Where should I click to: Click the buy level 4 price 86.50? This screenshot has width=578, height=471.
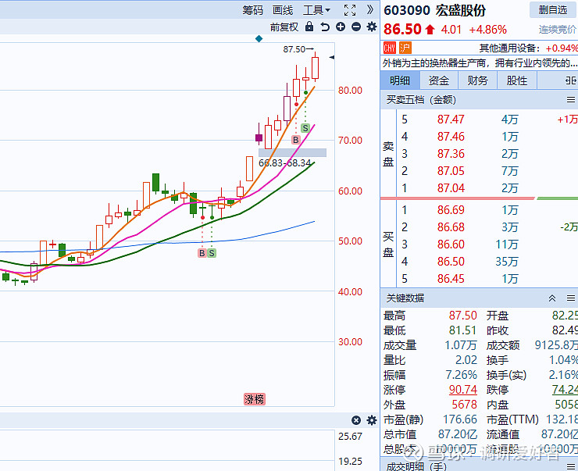pyautogui.click(x=451, y=262)
